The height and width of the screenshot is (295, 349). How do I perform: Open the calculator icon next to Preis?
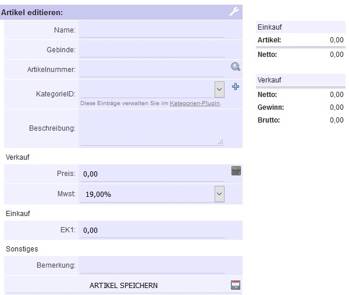click(x=236, y=171)
